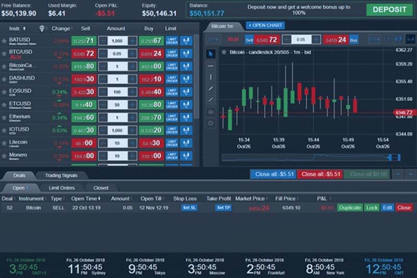This screenshot has height=278, width=417.
Task: Toggle the eye visibility icon in chart toolbar
Action: click(x=211, y=112)
